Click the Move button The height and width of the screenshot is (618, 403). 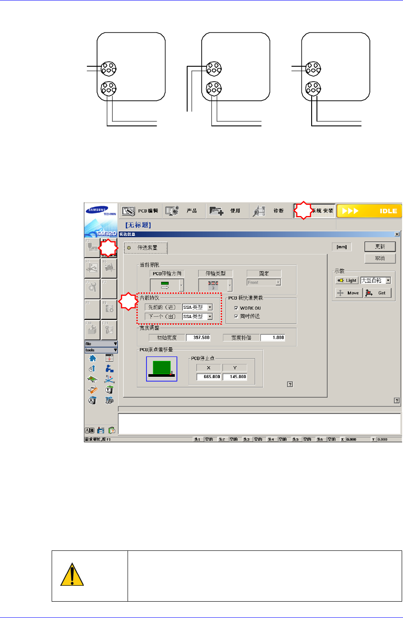(349, 293)
